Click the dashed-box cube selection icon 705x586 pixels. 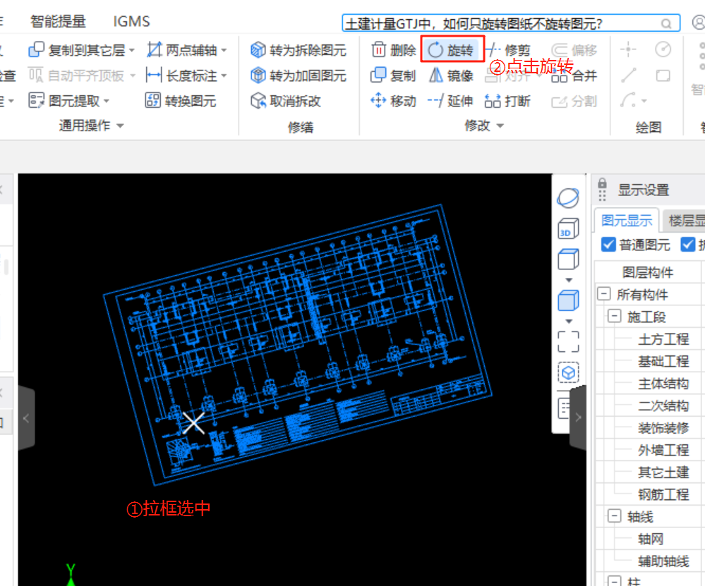[568, 372]
